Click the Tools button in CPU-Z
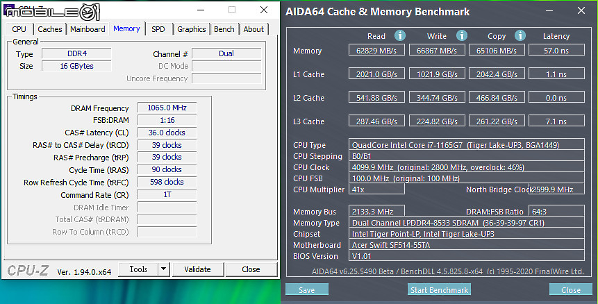Image resolution: width=598 pixels, height=304 pixels. (x=138, y=269)
